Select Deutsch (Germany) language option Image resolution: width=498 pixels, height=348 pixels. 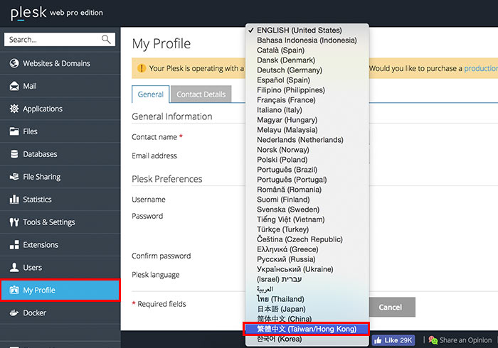coord(307,70)
